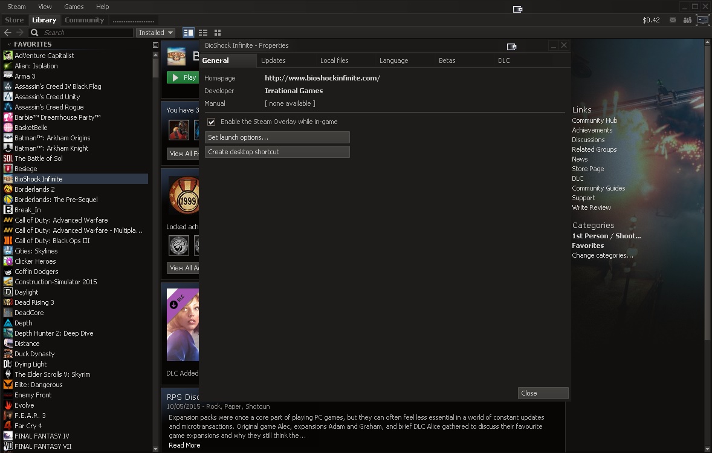Open the Games menu

point(74,7)
